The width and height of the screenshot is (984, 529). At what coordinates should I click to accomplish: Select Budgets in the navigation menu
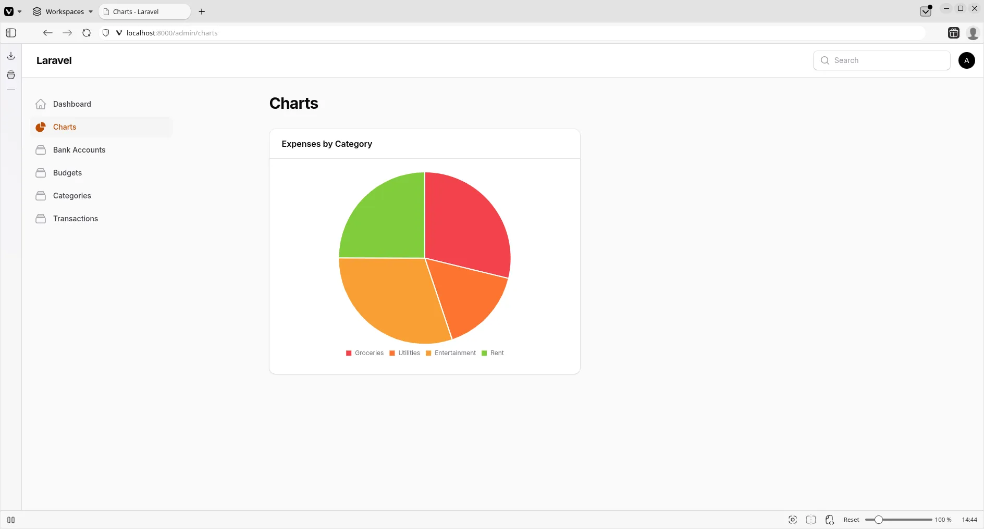(67, 173)
